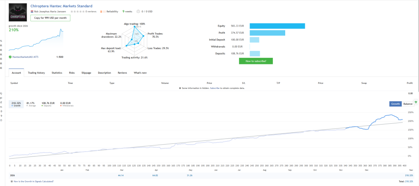Open 'How is the Growth in Signals Calculated?' link
The height and width of the screenshot is (186, 419).
(34, 181)
